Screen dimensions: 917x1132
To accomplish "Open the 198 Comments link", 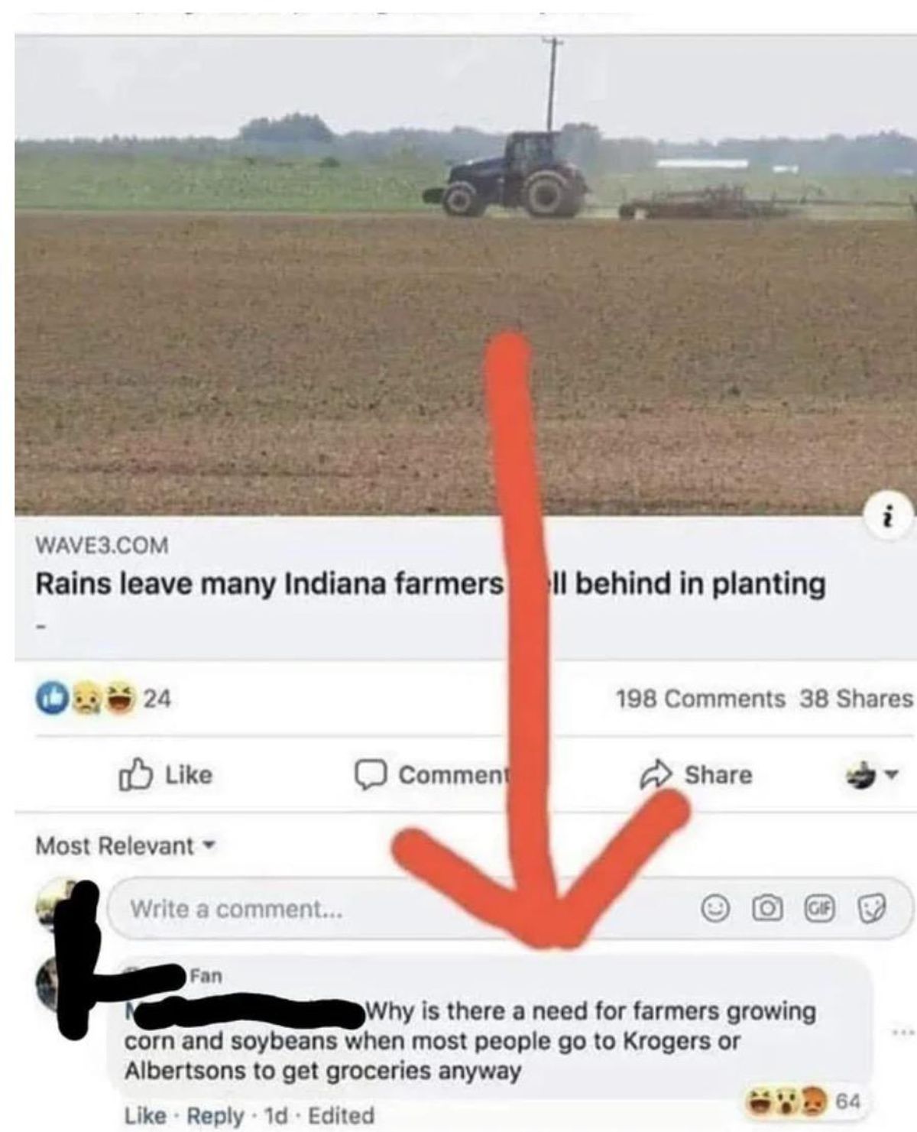I will point(701,699).
